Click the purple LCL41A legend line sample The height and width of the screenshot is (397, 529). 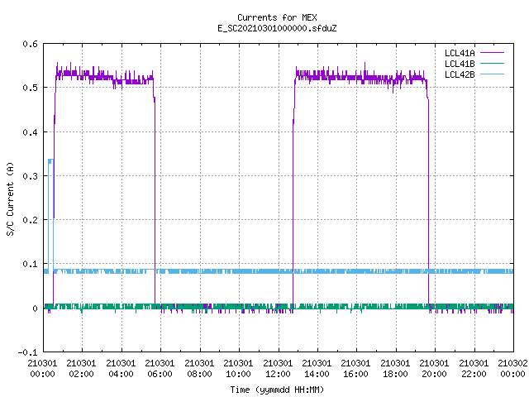coord(492,53)
